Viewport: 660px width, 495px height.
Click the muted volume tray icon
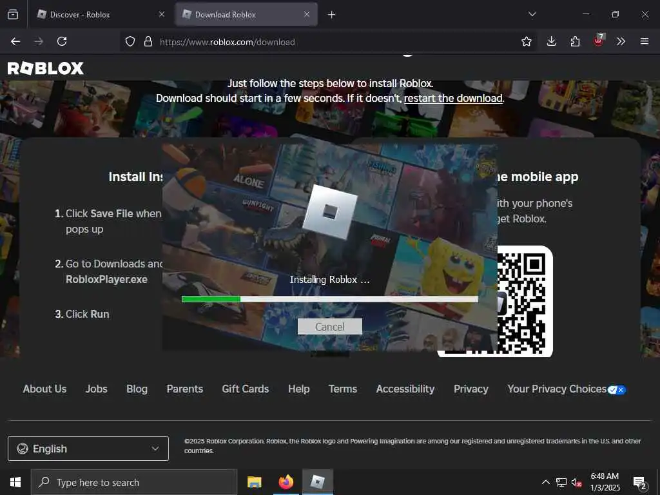click(576, 482)
